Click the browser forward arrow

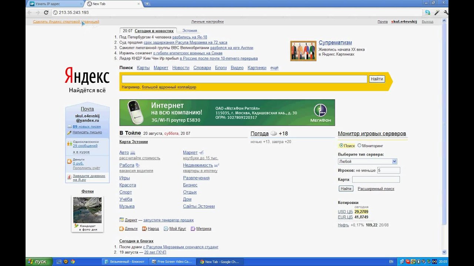38,12
